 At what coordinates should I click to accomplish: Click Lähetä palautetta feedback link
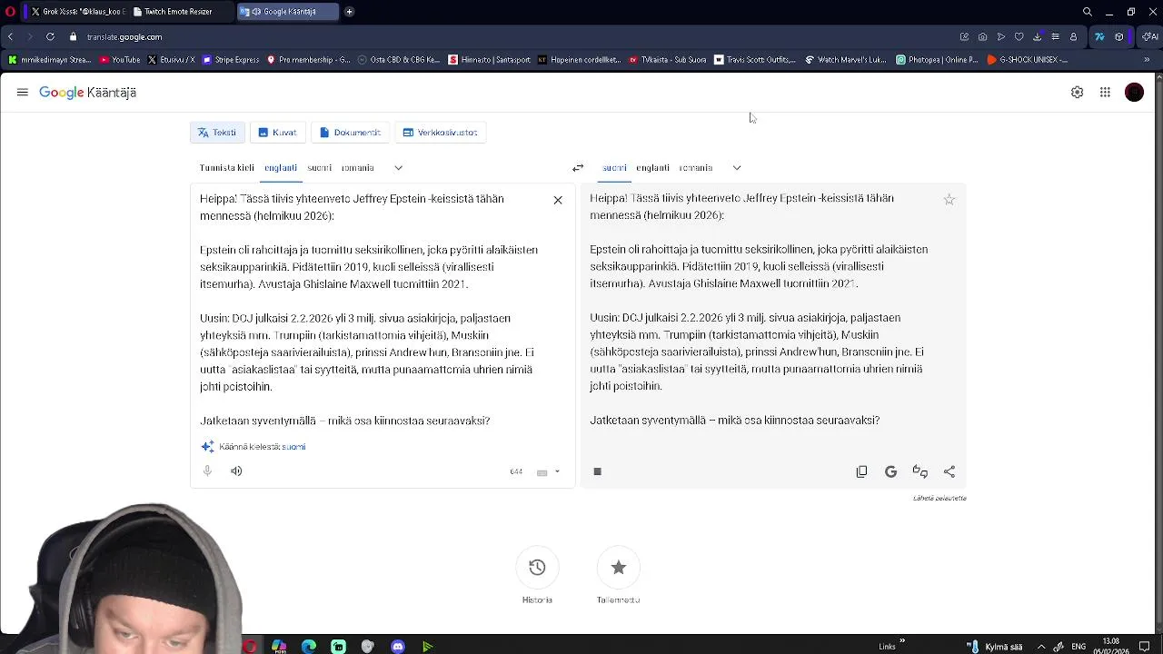pyautogui.click(x=939, y=498)
